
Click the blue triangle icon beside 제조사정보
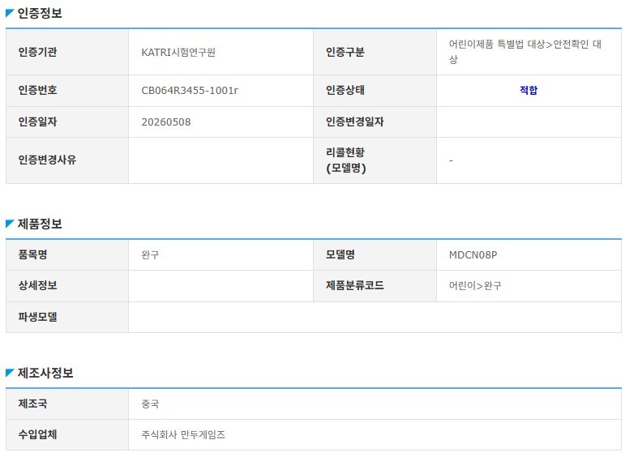pyautogui.click(x=10, y=373)
